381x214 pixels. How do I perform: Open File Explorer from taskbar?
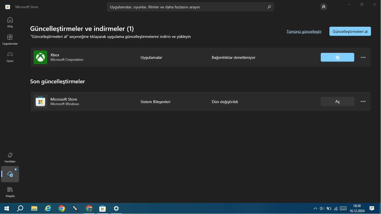tap(34, 208)
